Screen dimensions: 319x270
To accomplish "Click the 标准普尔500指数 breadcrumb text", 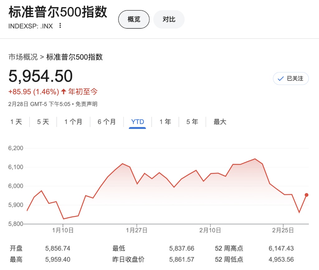I will coord(74,57).
